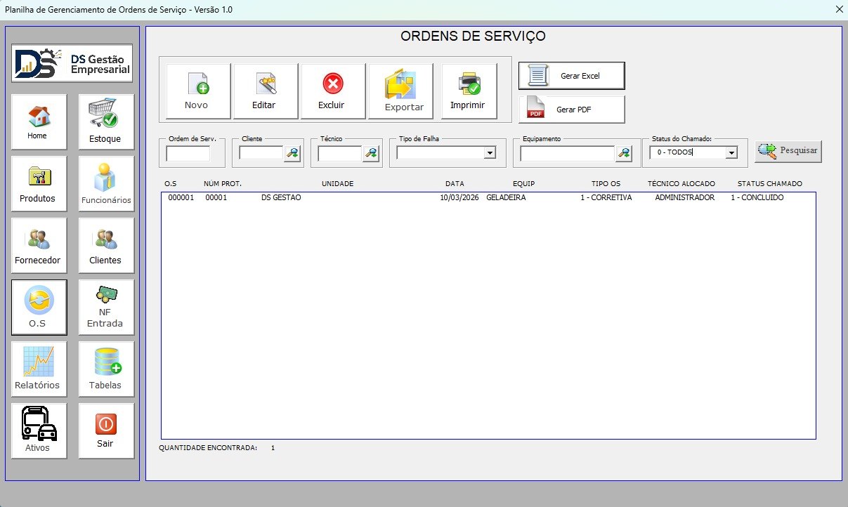Click the Pesquisar search button
Screen dimensions: 848x507
(788, 151)
